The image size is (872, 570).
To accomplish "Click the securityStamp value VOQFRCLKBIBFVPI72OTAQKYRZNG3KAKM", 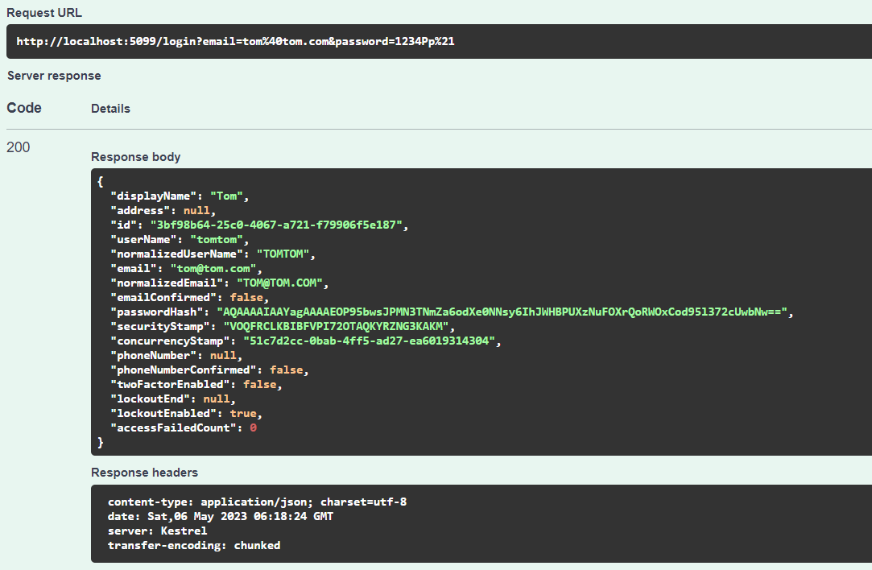I will [x=336, y=326].
